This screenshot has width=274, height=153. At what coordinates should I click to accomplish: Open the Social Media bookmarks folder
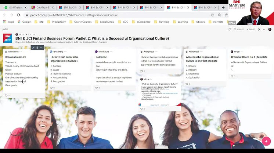coord(105,22)
